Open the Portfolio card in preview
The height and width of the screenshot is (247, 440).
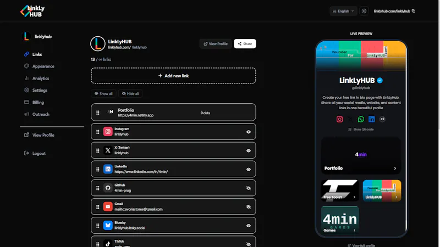point(361,155)
